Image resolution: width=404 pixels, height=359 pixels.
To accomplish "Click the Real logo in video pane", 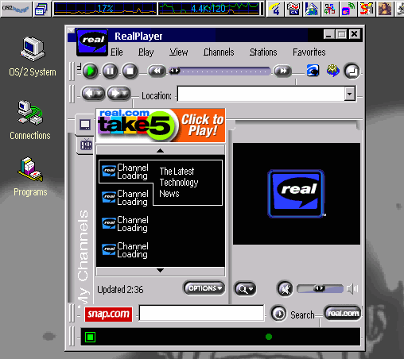I will coord(297,194).
